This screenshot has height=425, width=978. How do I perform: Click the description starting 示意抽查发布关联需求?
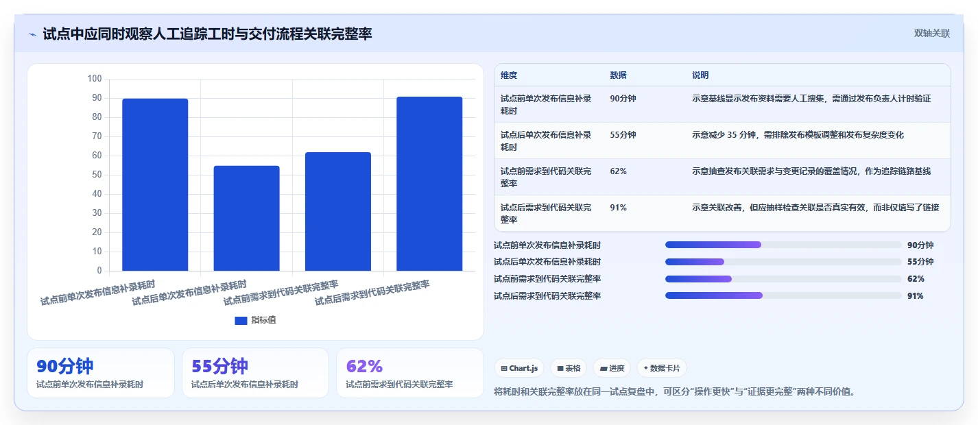(x=811, y=171)
